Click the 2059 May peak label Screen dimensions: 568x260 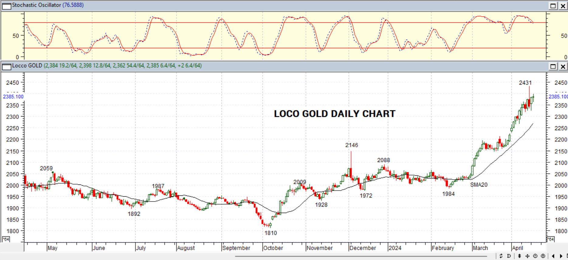point(46,168)
